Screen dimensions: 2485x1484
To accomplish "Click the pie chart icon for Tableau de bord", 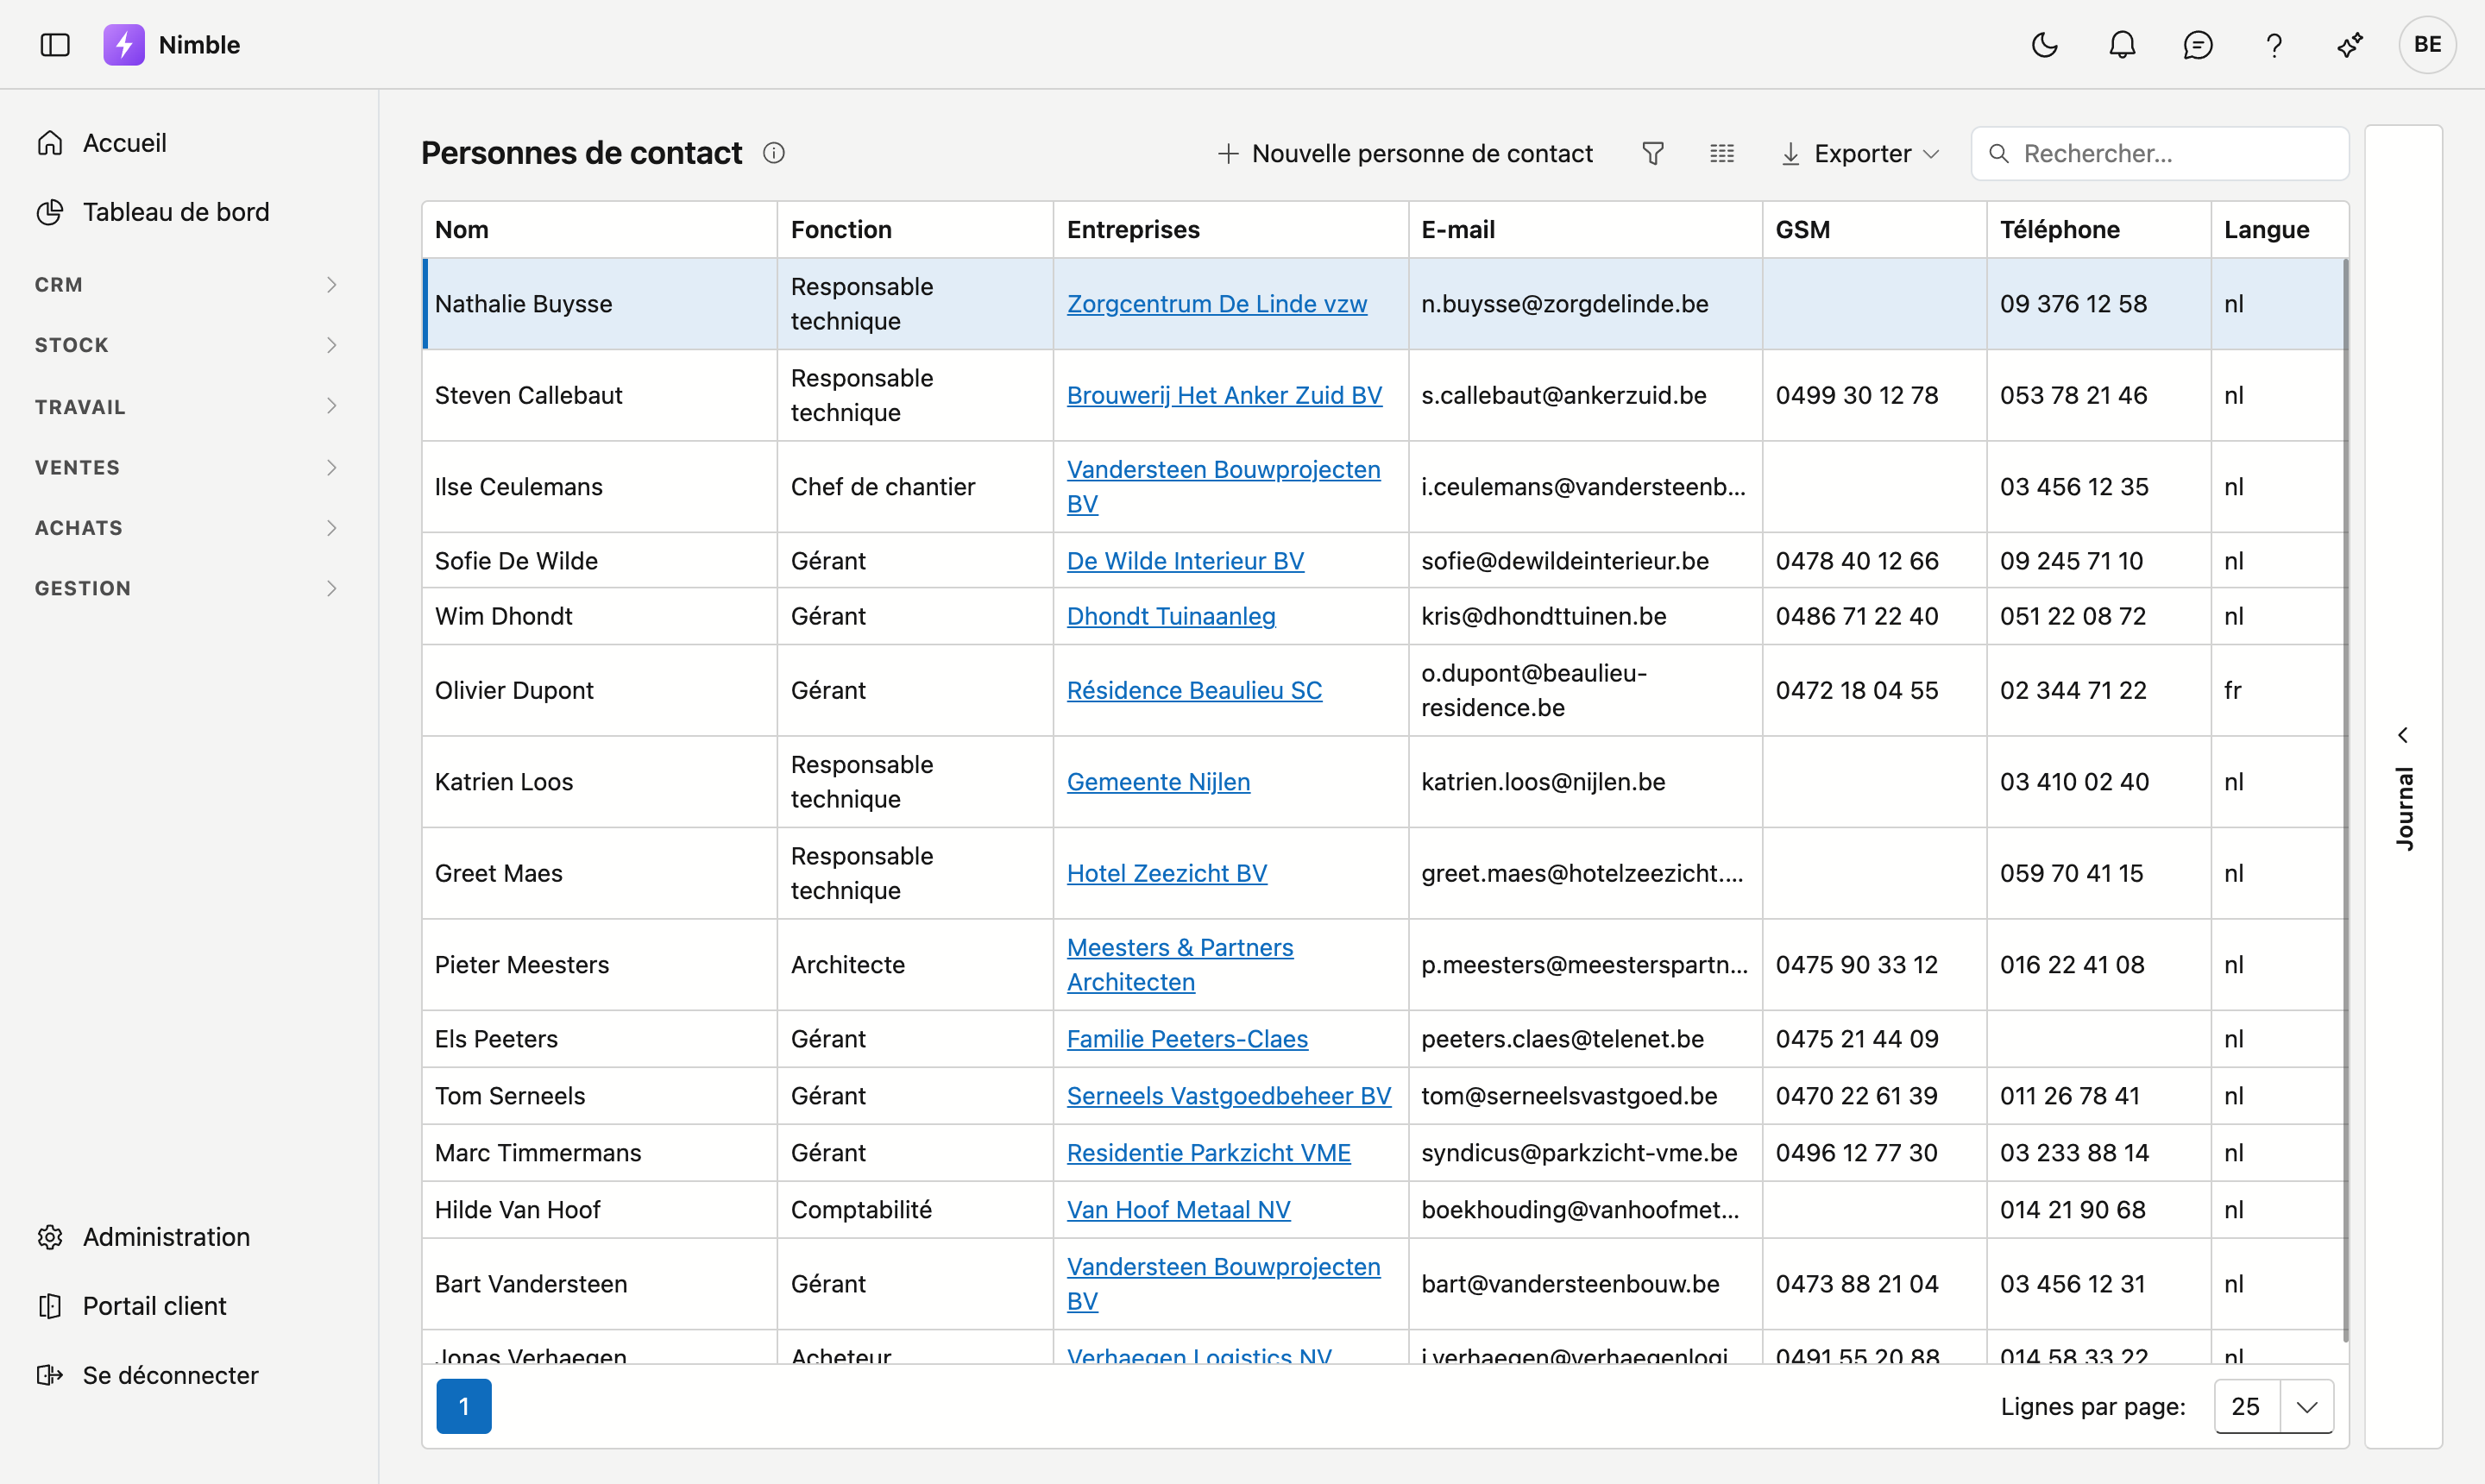I will click(x=50, y=212).
